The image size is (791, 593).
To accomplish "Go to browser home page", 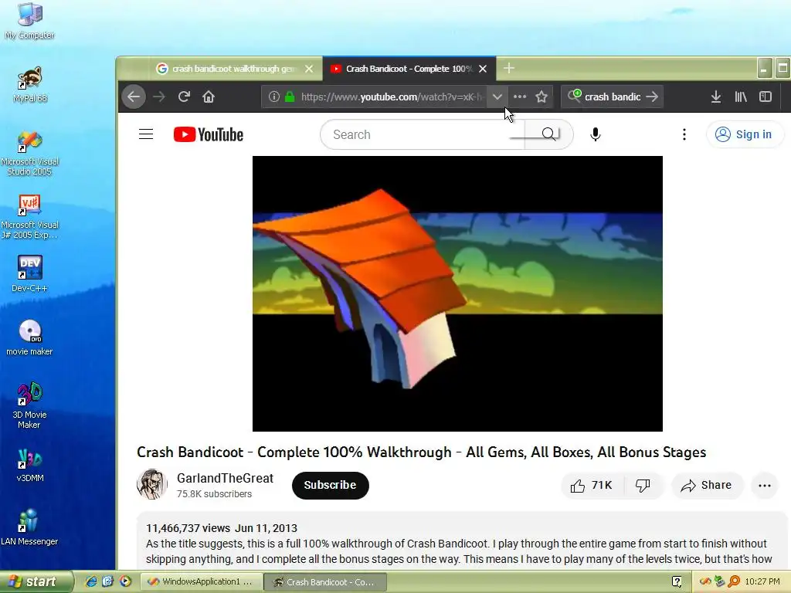I will [209, 97].
